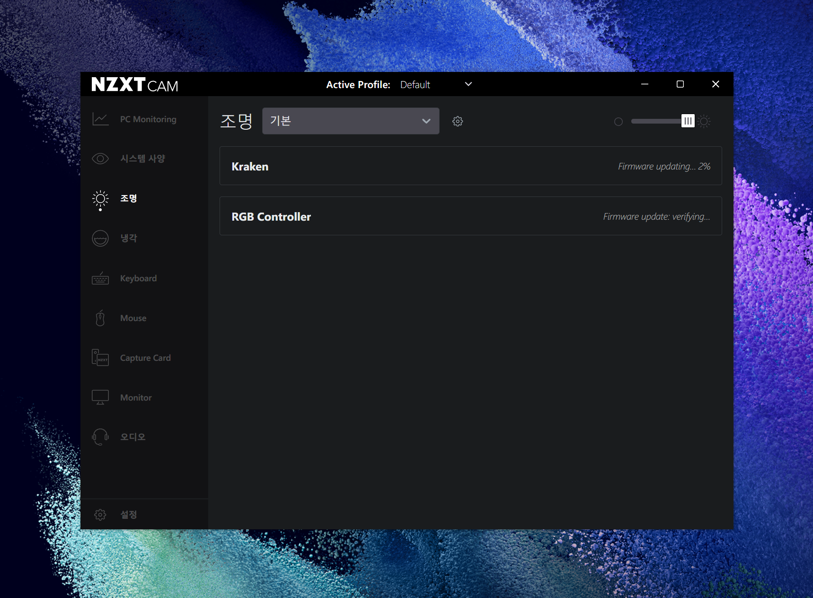Click the brightness slider track
The height and width of the screenshot is (598, 813).
657,121
